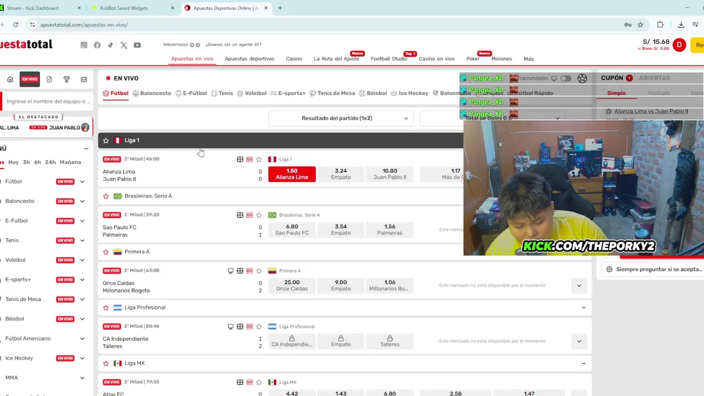Screen dimensions: 704x396
Task: Open Football Studio nav item
Action: pyautogui.click(x=389, y=59)
